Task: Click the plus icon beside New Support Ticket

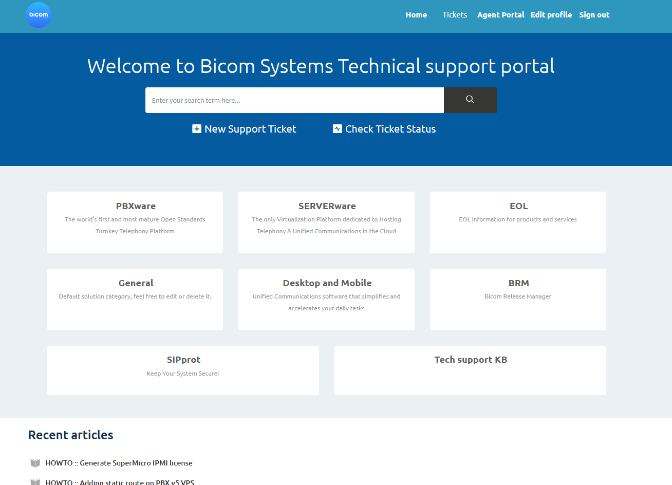Action: [197, 129]
